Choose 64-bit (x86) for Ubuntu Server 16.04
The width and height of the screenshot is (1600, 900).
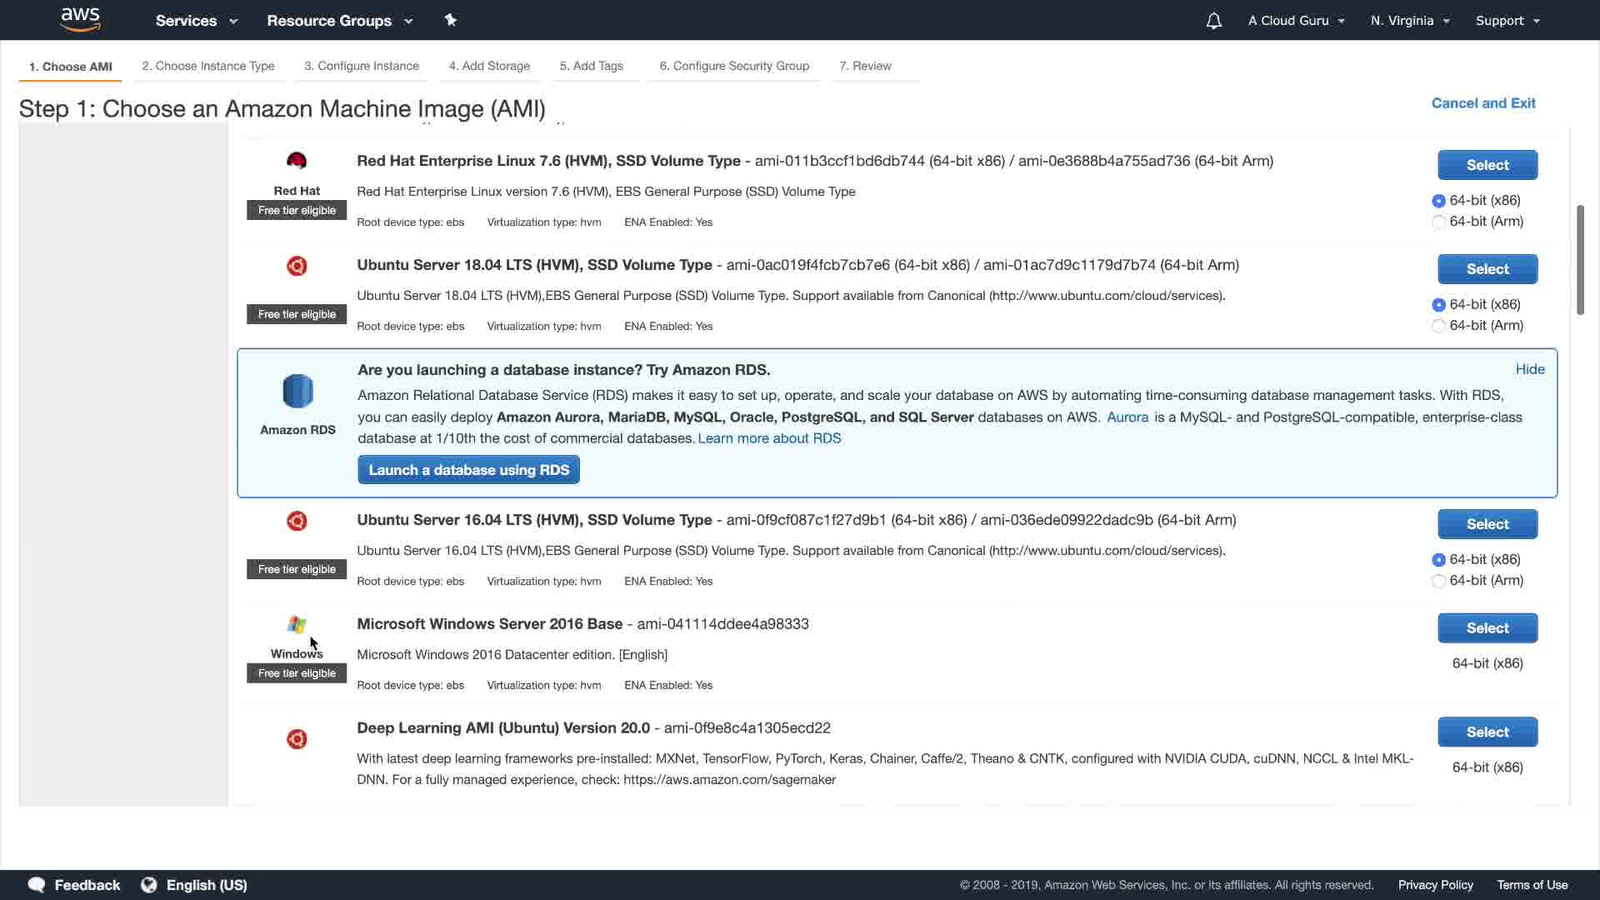1438,560
